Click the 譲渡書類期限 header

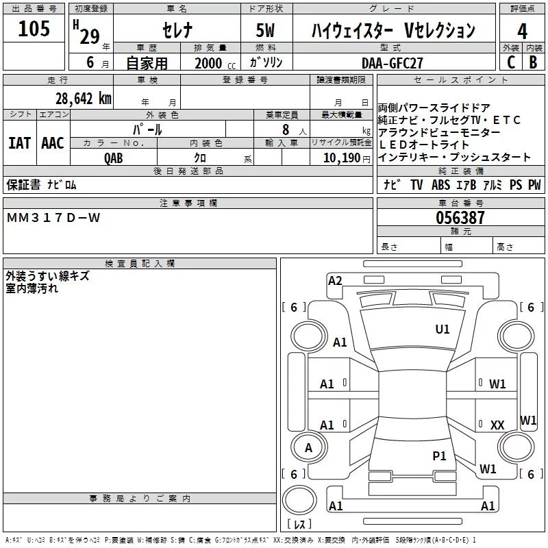click(x=341, y=79)
